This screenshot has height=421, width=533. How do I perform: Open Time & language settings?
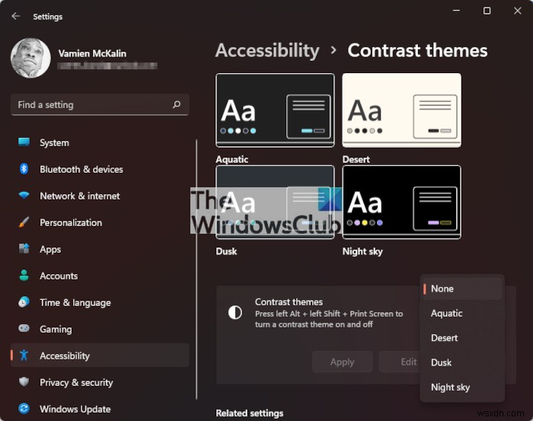click(x=100, y=302)
